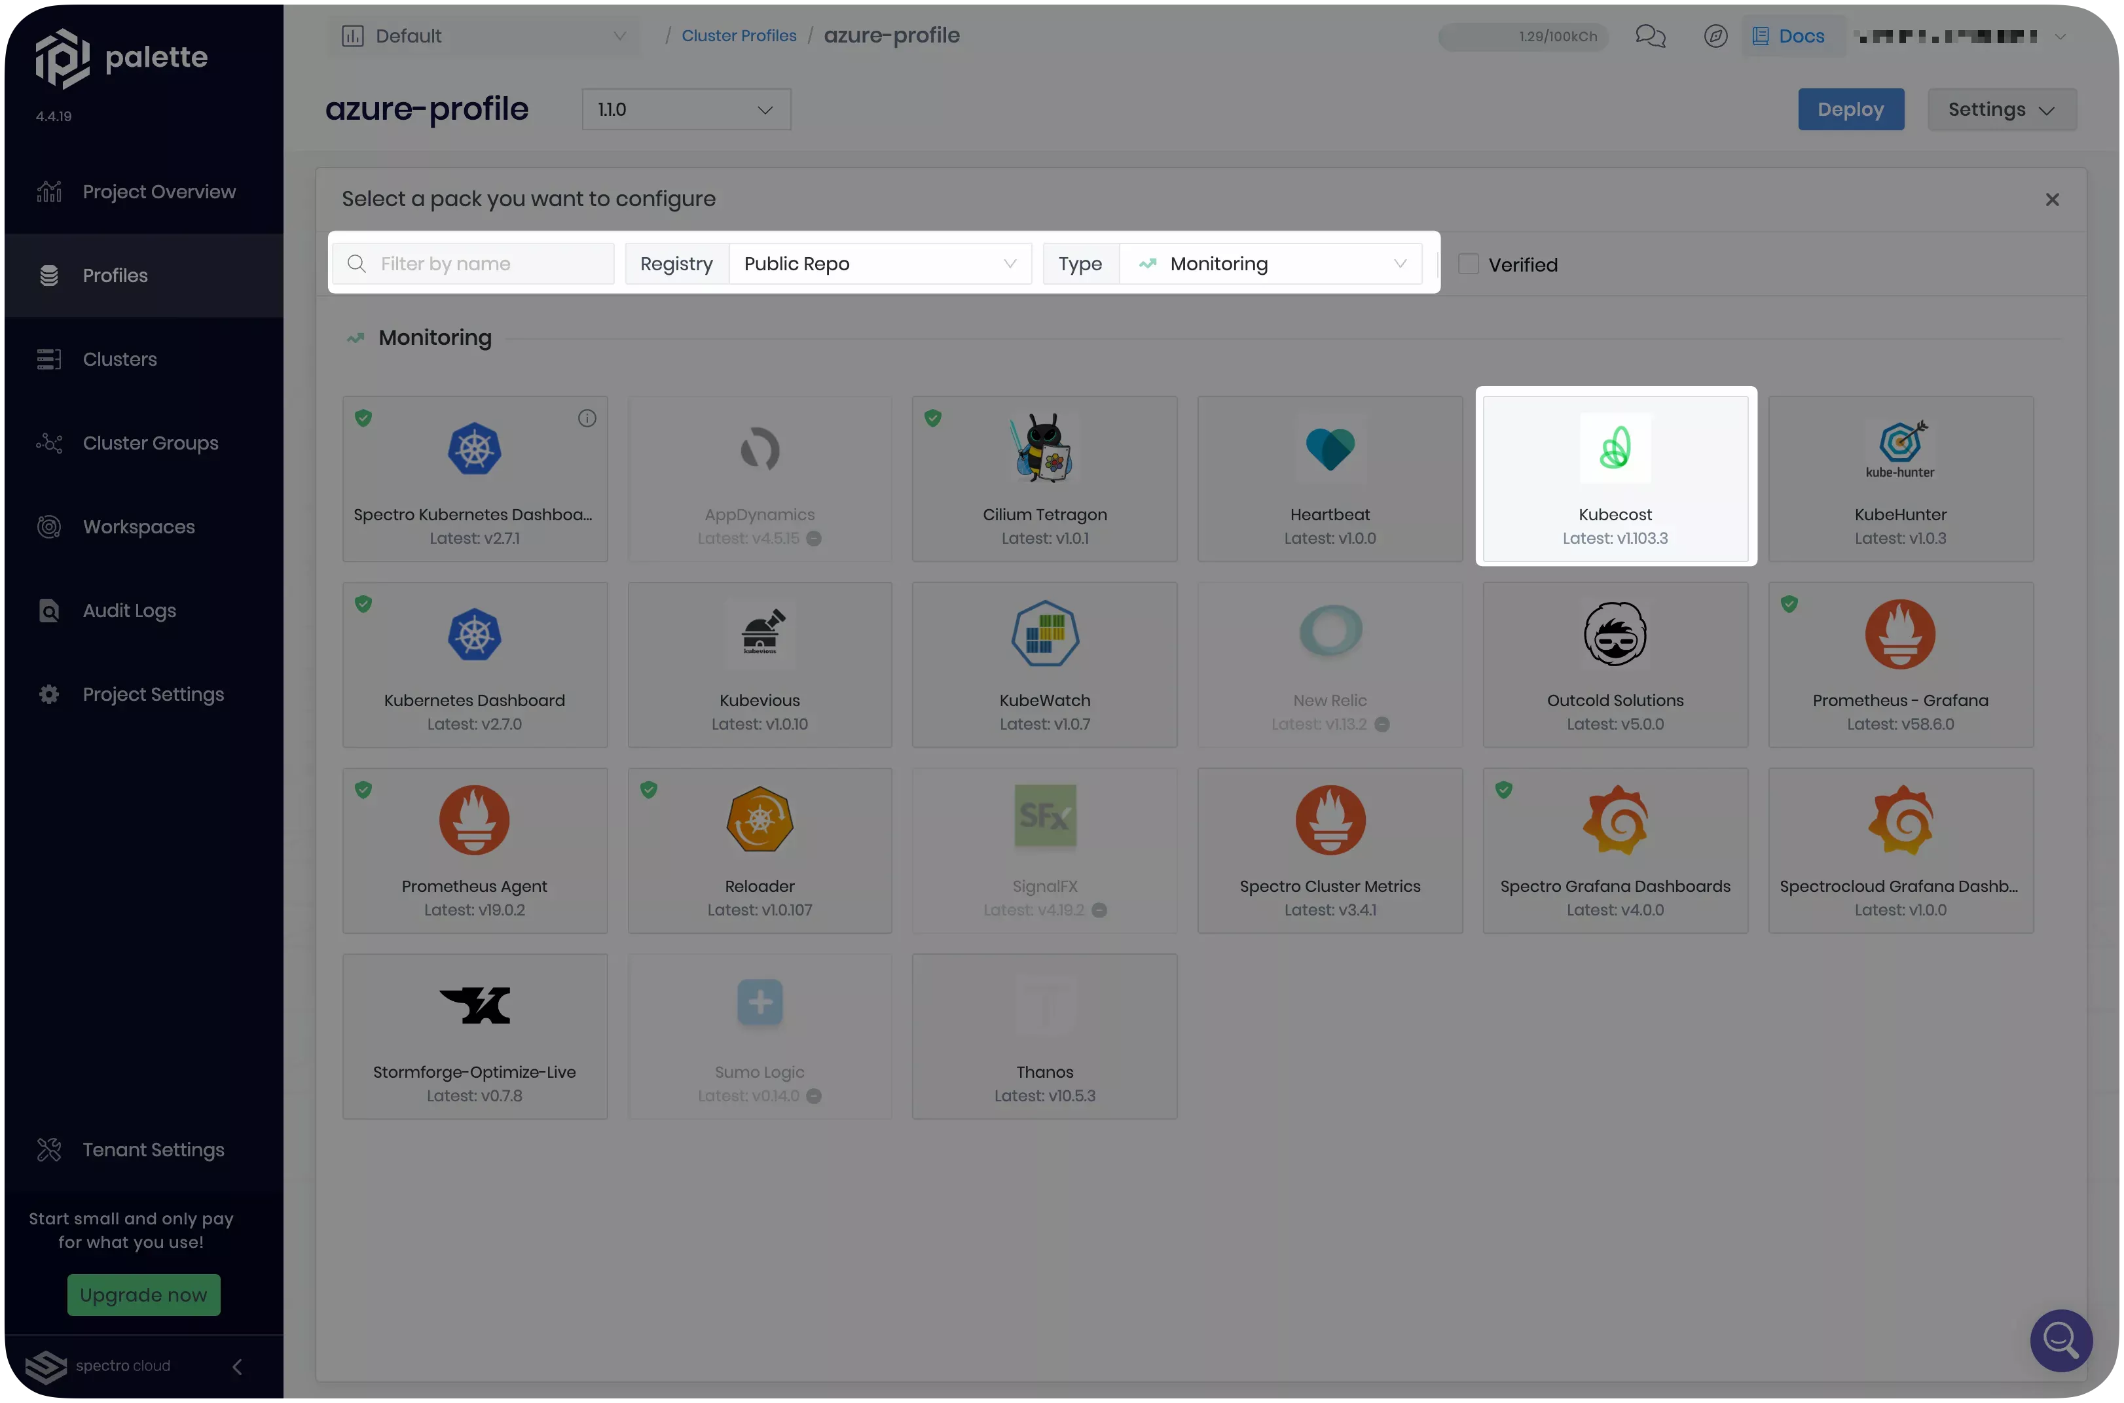Open Clusters from the sidebar
Image resolution: width=2124 pixels, height=1403 pixels.
pos(120,359)
